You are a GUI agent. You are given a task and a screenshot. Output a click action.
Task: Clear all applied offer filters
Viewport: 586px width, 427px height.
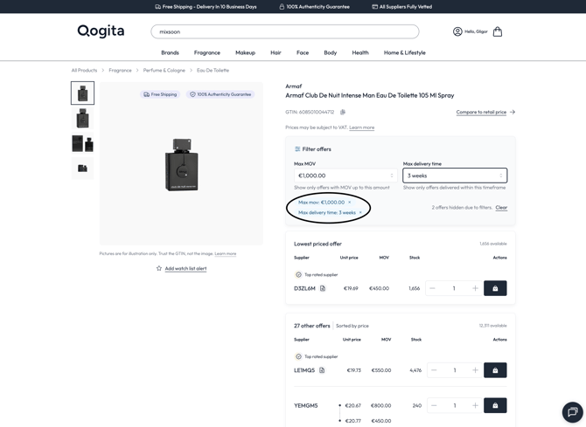point(501,208)
